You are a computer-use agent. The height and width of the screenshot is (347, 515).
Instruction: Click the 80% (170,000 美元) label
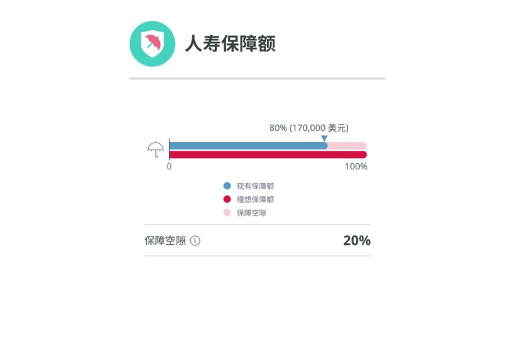click(309, 128)
